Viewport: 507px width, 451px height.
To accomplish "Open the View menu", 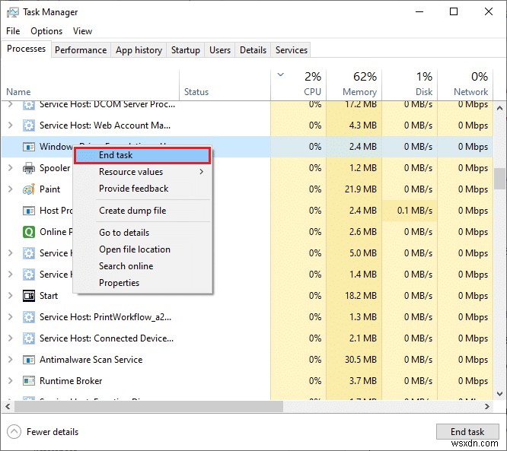I will click(82, 31).
